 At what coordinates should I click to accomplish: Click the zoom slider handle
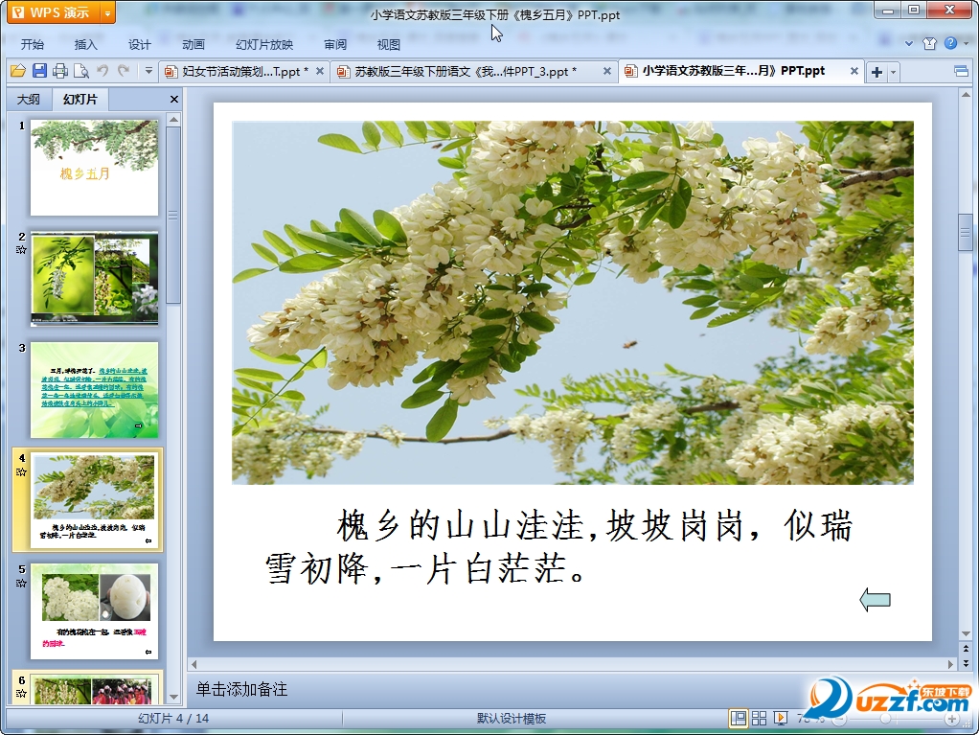[885, 719]
